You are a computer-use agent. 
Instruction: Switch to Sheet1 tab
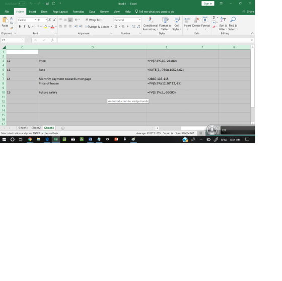point(23,128)
